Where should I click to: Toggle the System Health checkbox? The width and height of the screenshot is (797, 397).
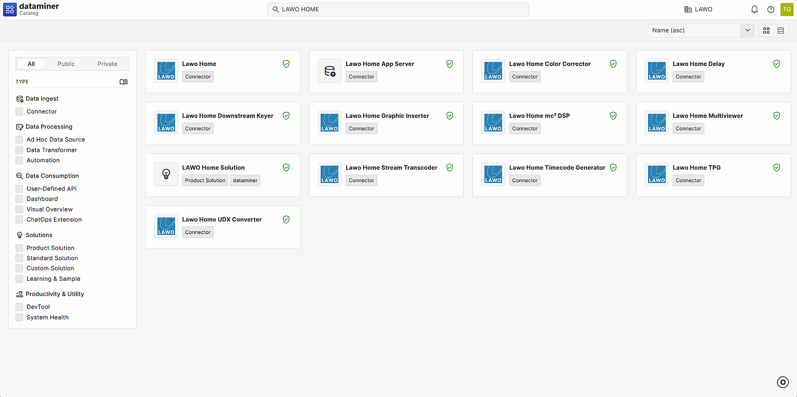point(20,318)
